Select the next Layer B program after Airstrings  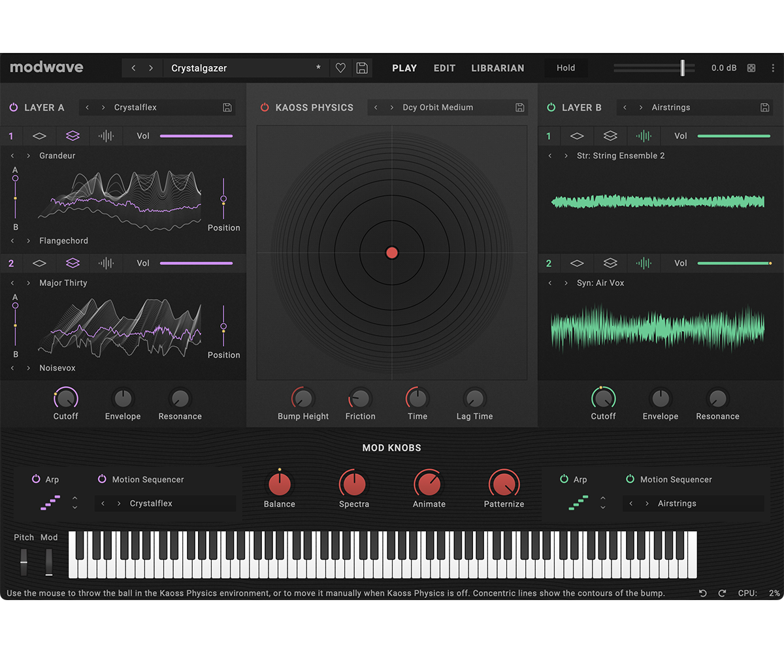click(x=641, y=107)
